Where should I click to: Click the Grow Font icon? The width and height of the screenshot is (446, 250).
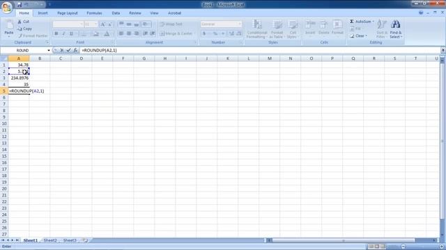[x=102, y=24]
